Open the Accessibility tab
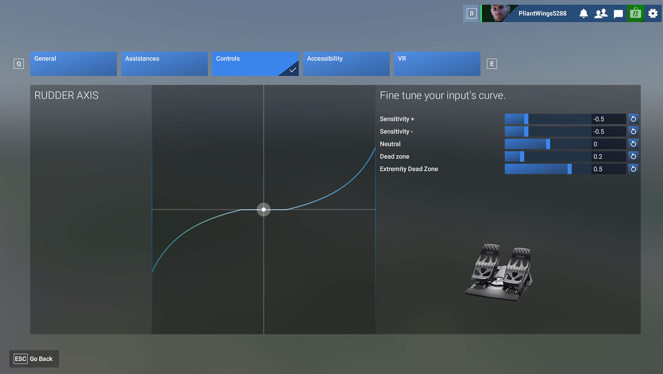The height and width of the screenshot is (374, 663). tap(346, 63)
